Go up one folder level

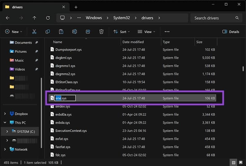click(34, 18)
